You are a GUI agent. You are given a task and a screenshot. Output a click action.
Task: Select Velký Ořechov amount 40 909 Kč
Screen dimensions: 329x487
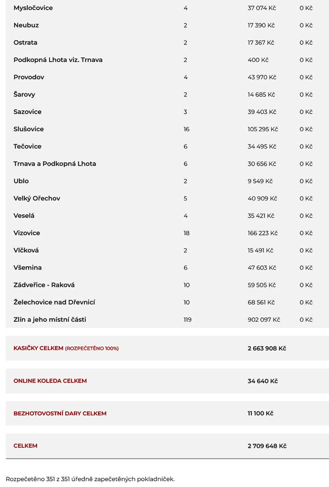coord(262,198)
